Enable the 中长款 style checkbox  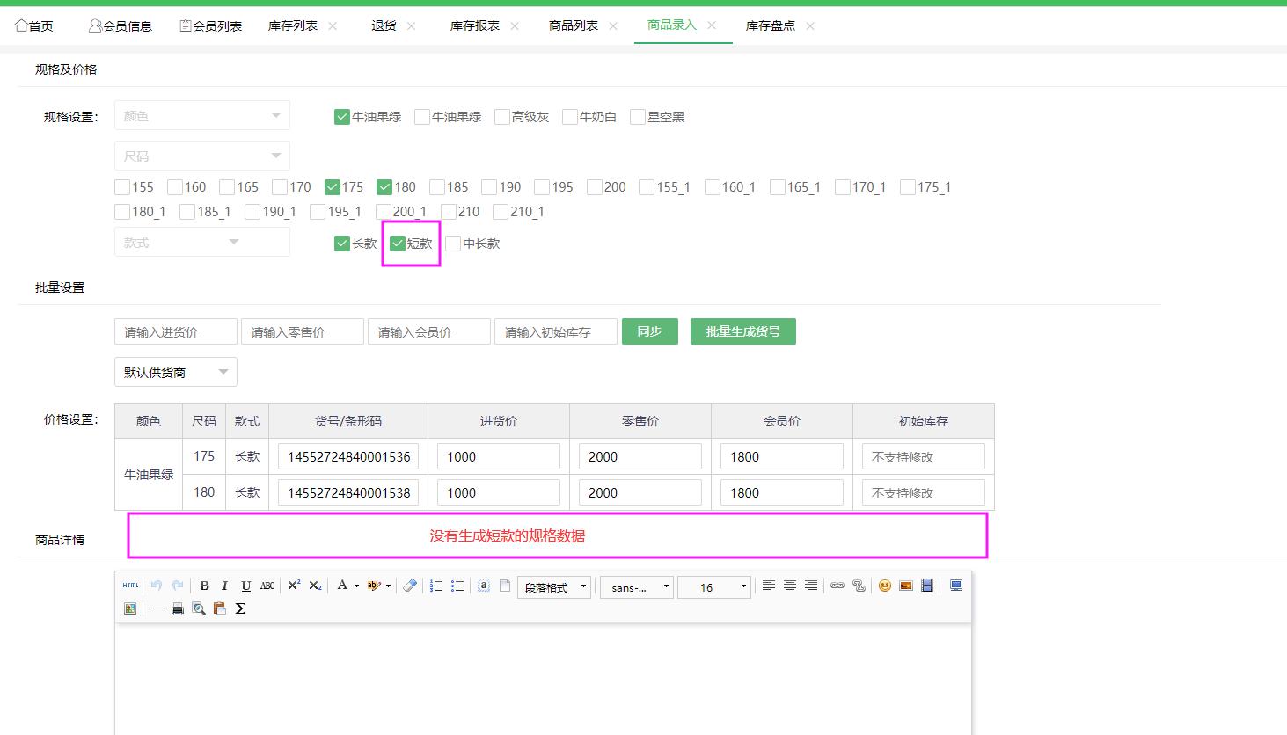(x=453, y=244)
